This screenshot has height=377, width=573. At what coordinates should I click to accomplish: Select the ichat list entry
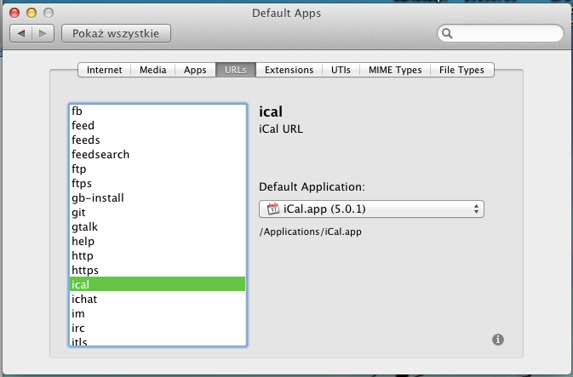84,299
